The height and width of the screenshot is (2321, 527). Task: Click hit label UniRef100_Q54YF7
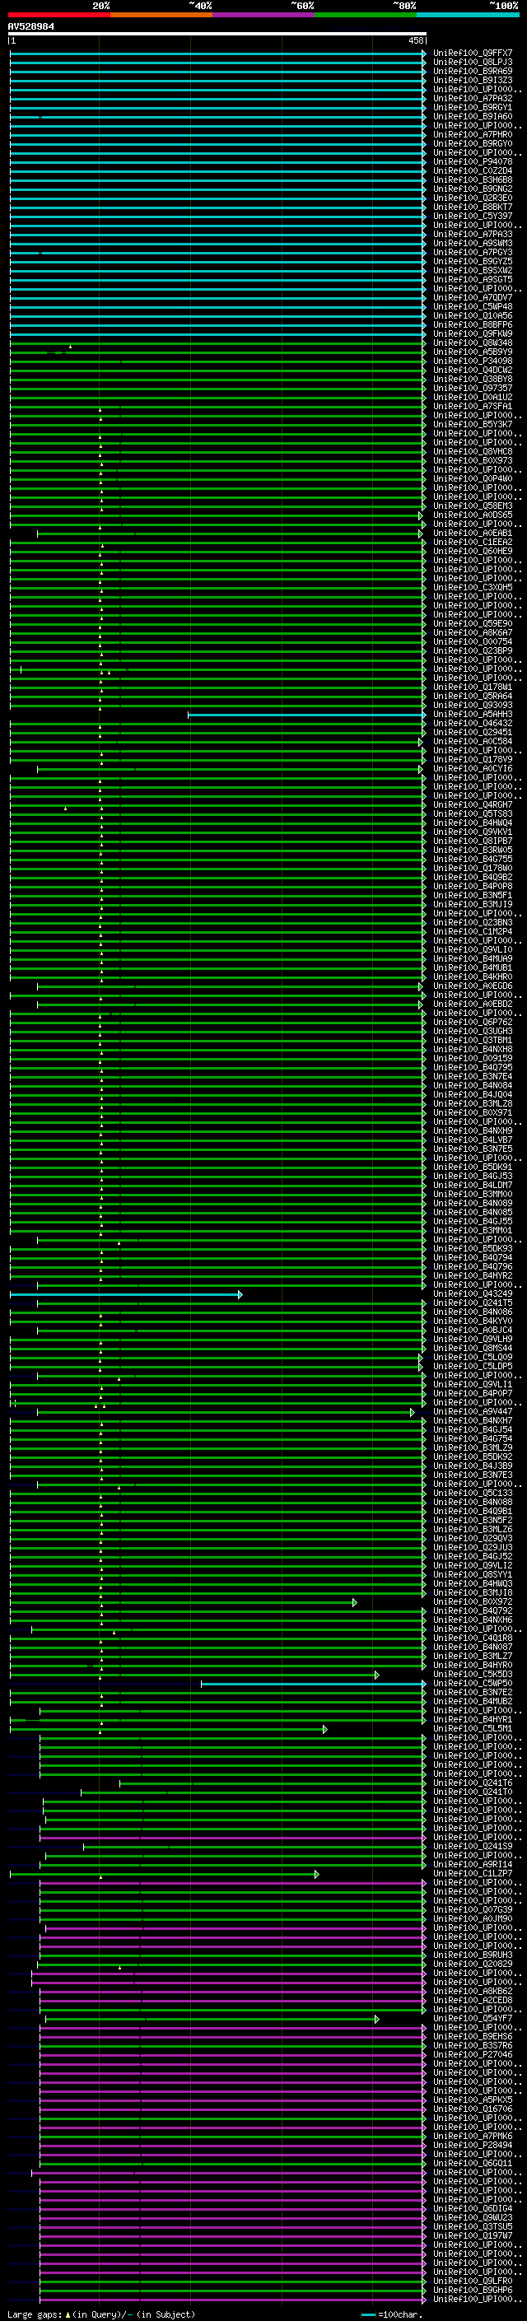(x=473, y=2018)
